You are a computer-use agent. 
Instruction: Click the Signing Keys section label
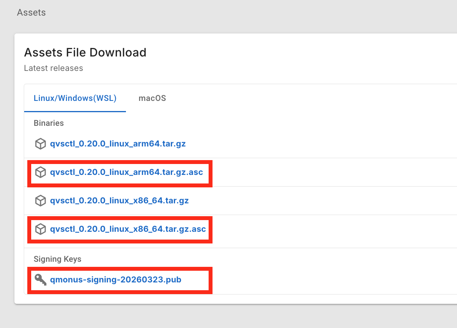[x=57, y=259]
